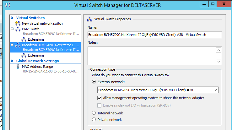Click the DMZ Switch network icon
This screenshot has width=232, height=130.
click(x=18, y=29)
